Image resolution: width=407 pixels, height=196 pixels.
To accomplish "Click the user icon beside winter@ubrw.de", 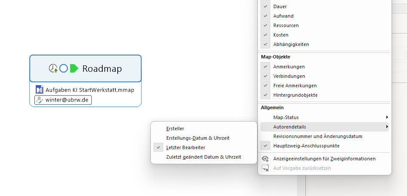I will (x=40, y=100).
